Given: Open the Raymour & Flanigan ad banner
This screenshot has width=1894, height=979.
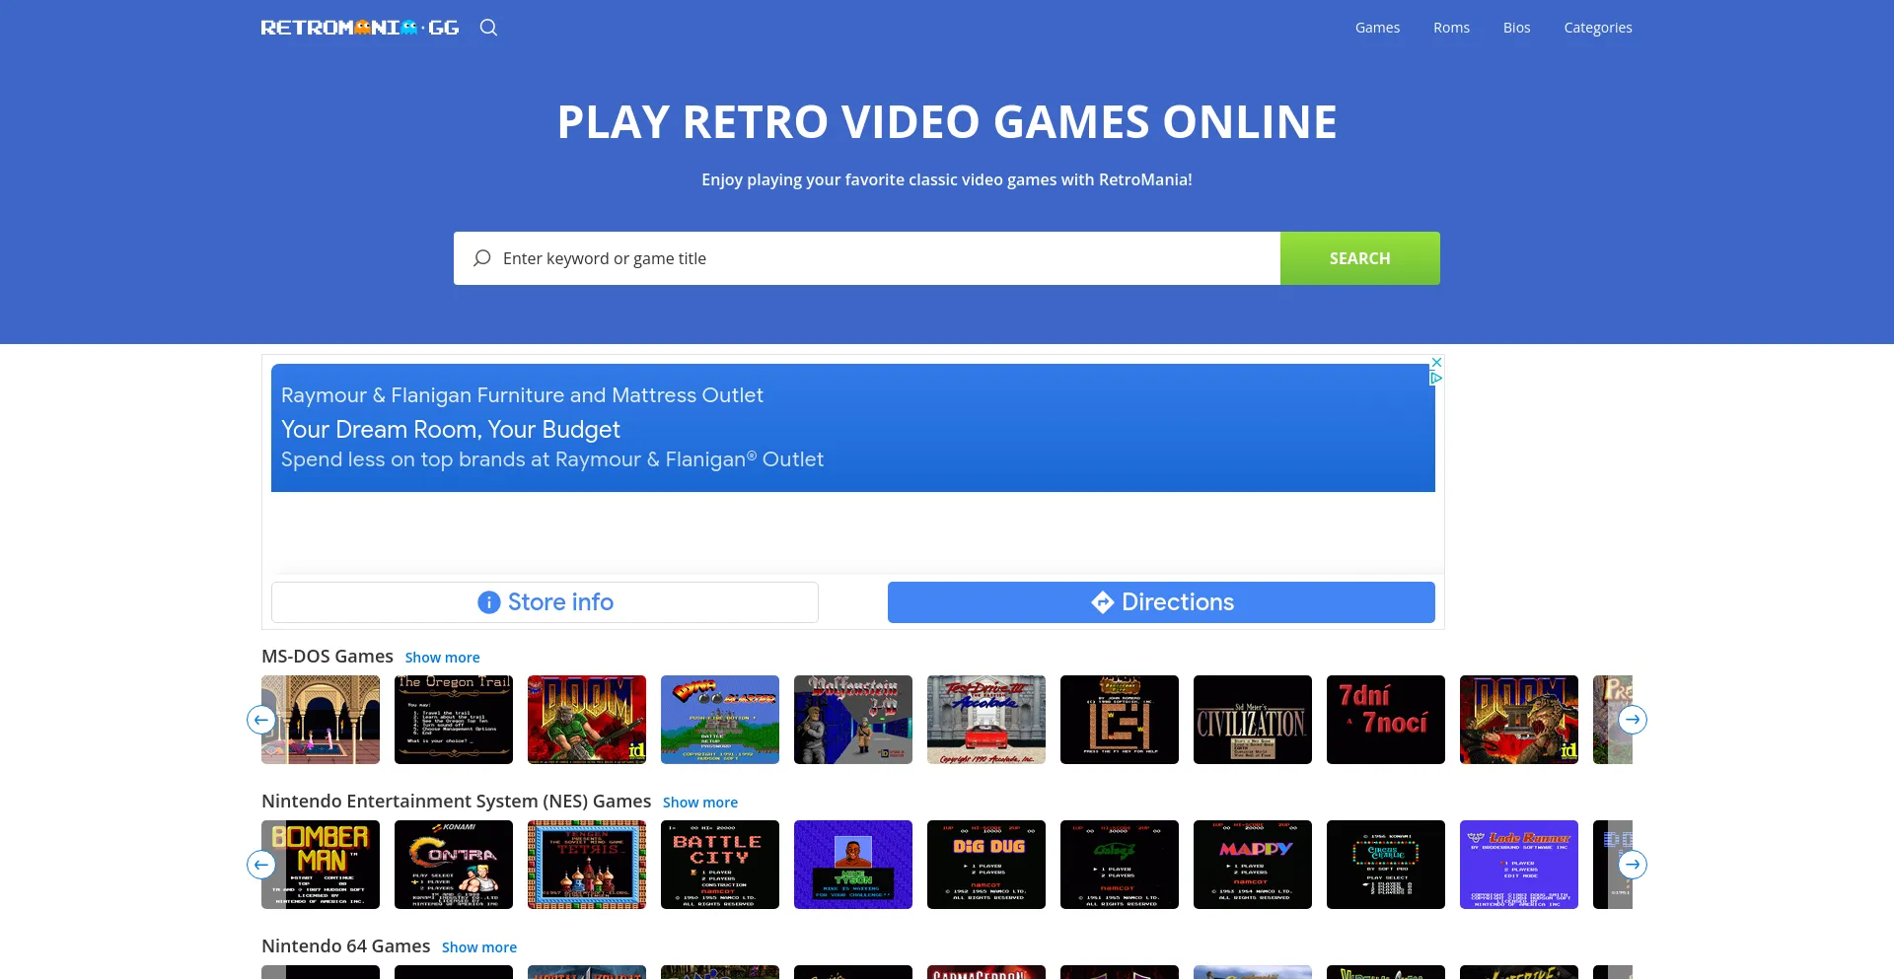Looking at the screenshot, I should coord(853,428).
